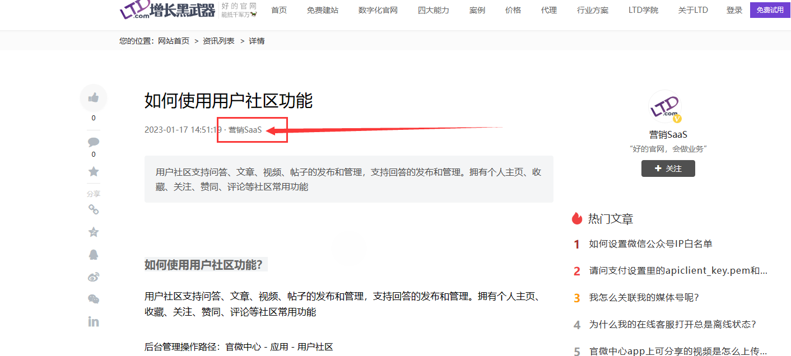Expand the 行业方案 navigation menu

[592, 10]
